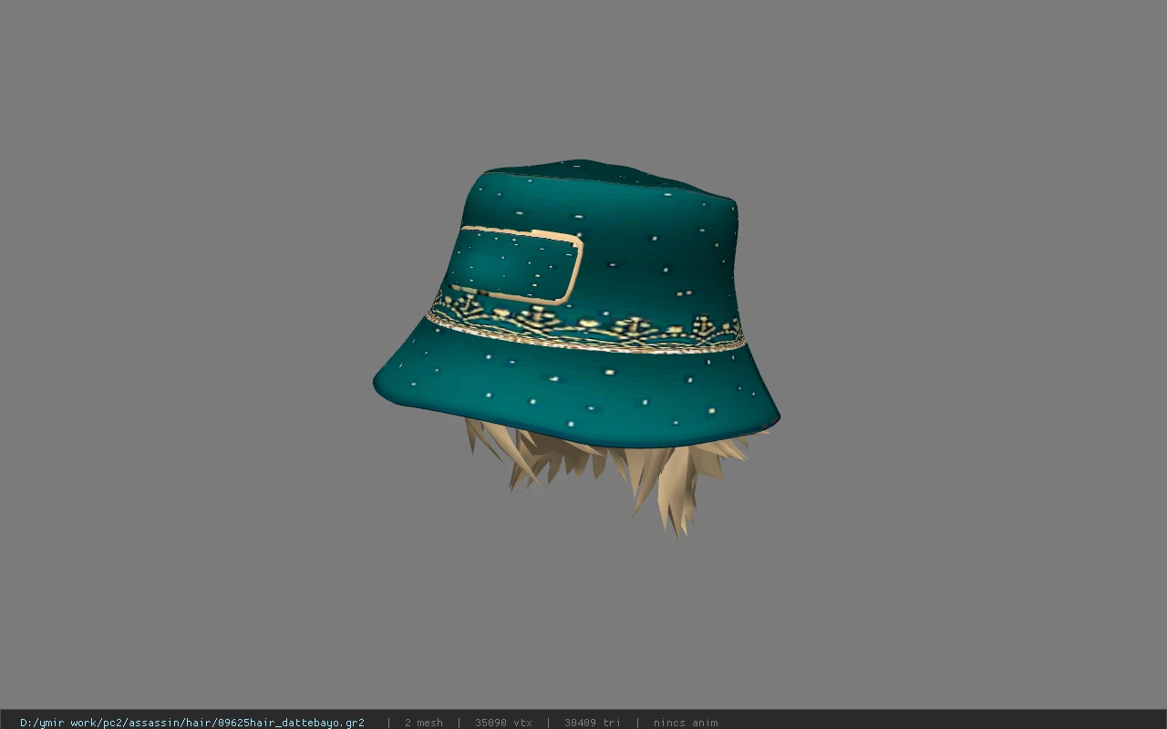Click the hat crown right of the patch
Screen dimensions: 1167x729
coord(656,255)
